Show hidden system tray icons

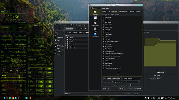[157, 98]
